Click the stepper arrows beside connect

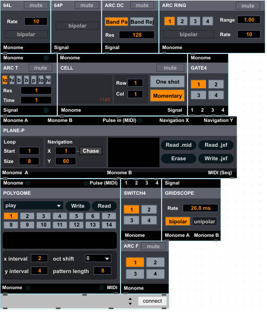click(x=130, y=301)
